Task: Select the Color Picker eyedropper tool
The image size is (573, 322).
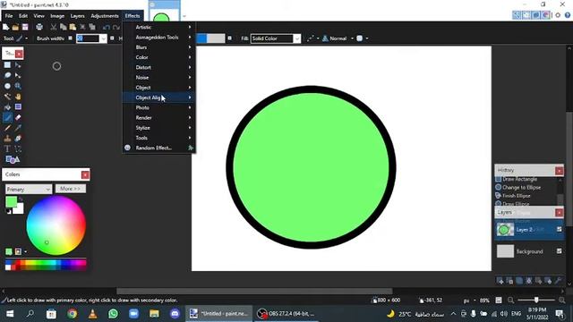Action: pyautogui.click(x=18, y=128)
